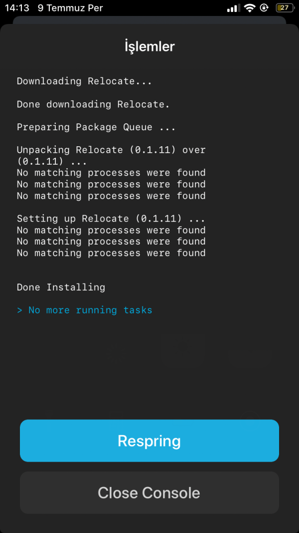Tap the "Setting up Relocate (0.1.11) ..." line

[x=111, y=219]
